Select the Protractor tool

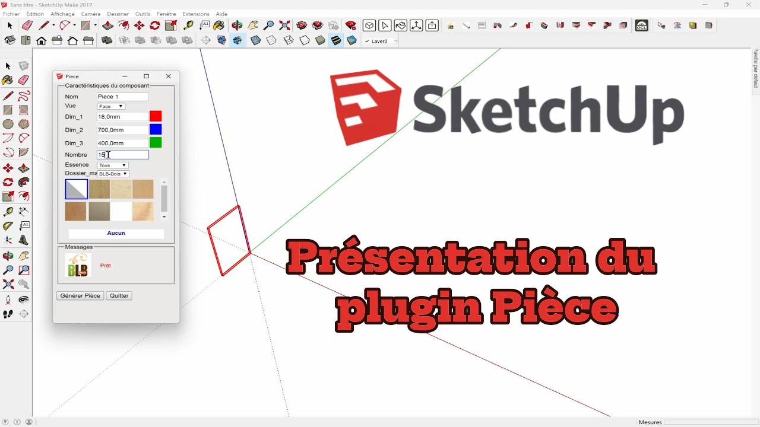[x=8, y=226]
